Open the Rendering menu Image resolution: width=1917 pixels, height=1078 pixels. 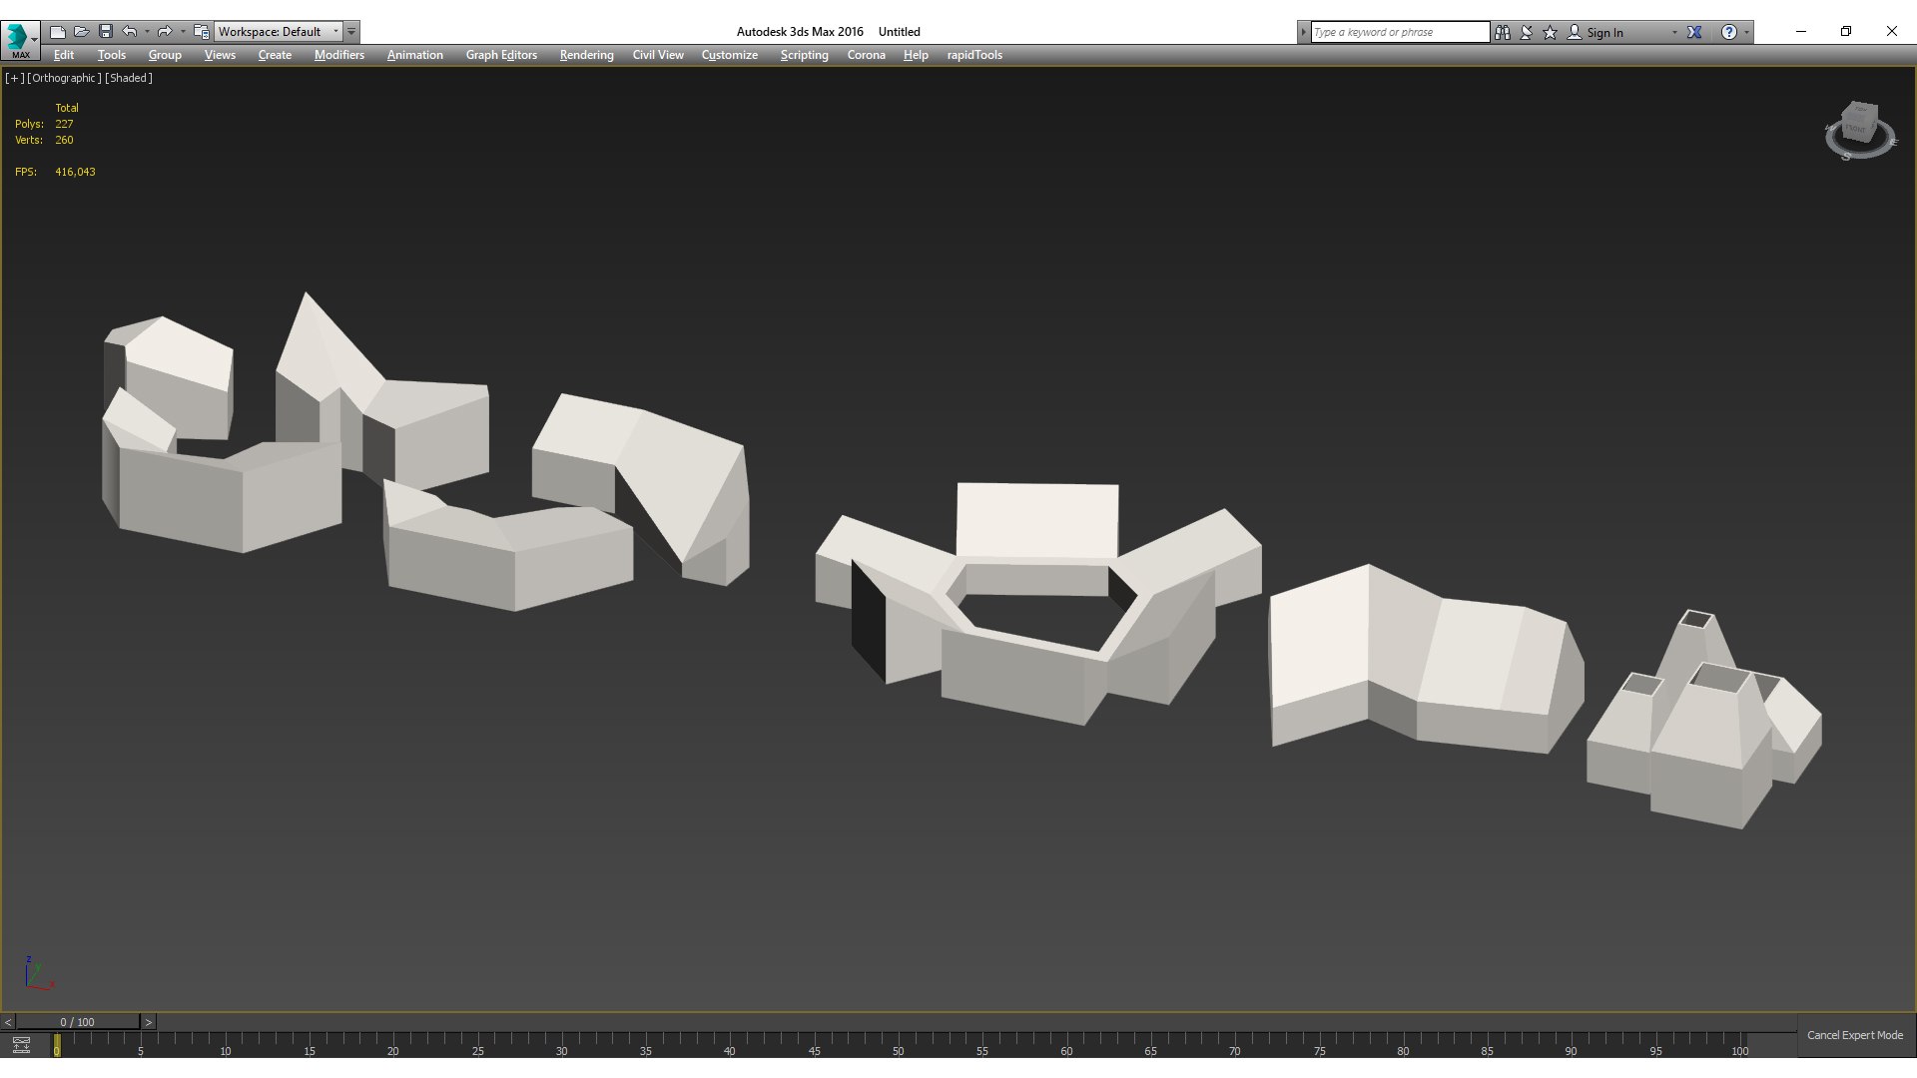coord(586,55)
